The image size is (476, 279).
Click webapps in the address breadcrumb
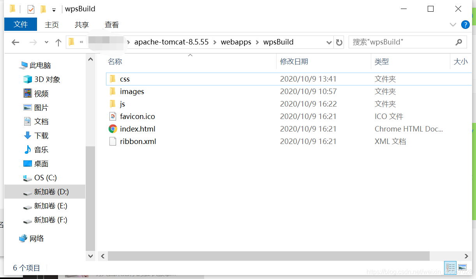click(236, 42)
